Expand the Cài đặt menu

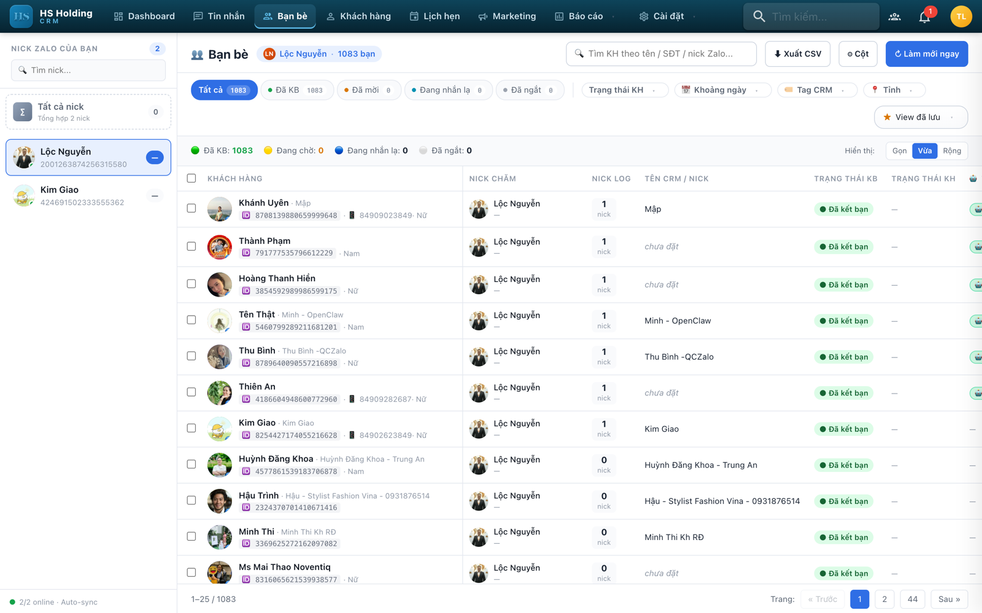[668, 17]
